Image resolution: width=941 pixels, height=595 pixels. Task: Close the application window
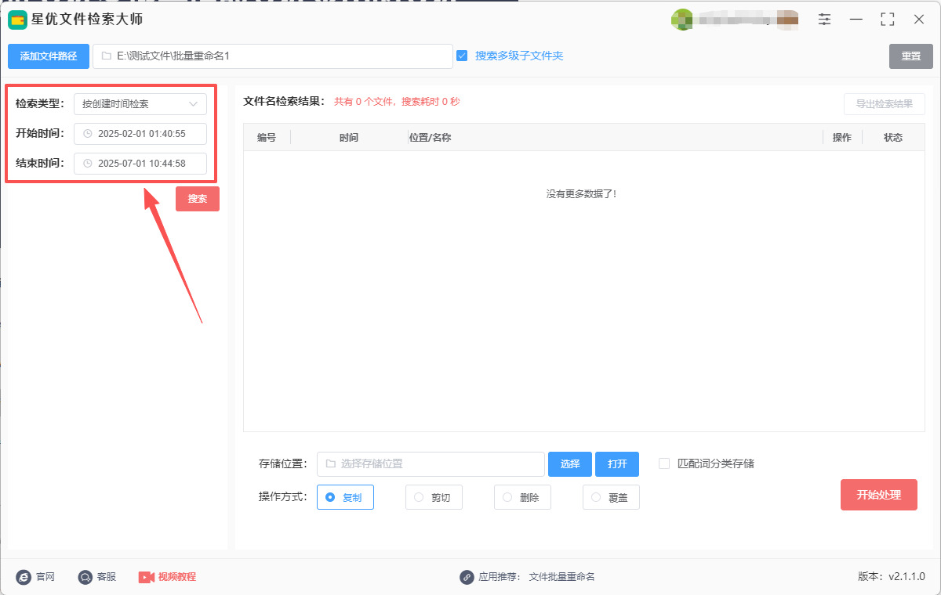(919, 20)
